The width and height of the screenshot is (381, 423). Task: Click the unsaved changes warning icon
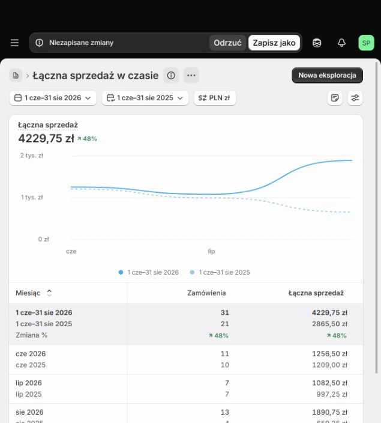click(x=40, y=43)
